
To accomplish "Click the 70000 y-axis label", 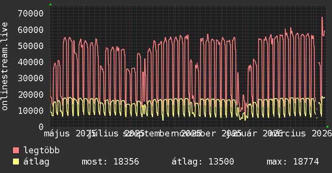I will coord(31,14).
